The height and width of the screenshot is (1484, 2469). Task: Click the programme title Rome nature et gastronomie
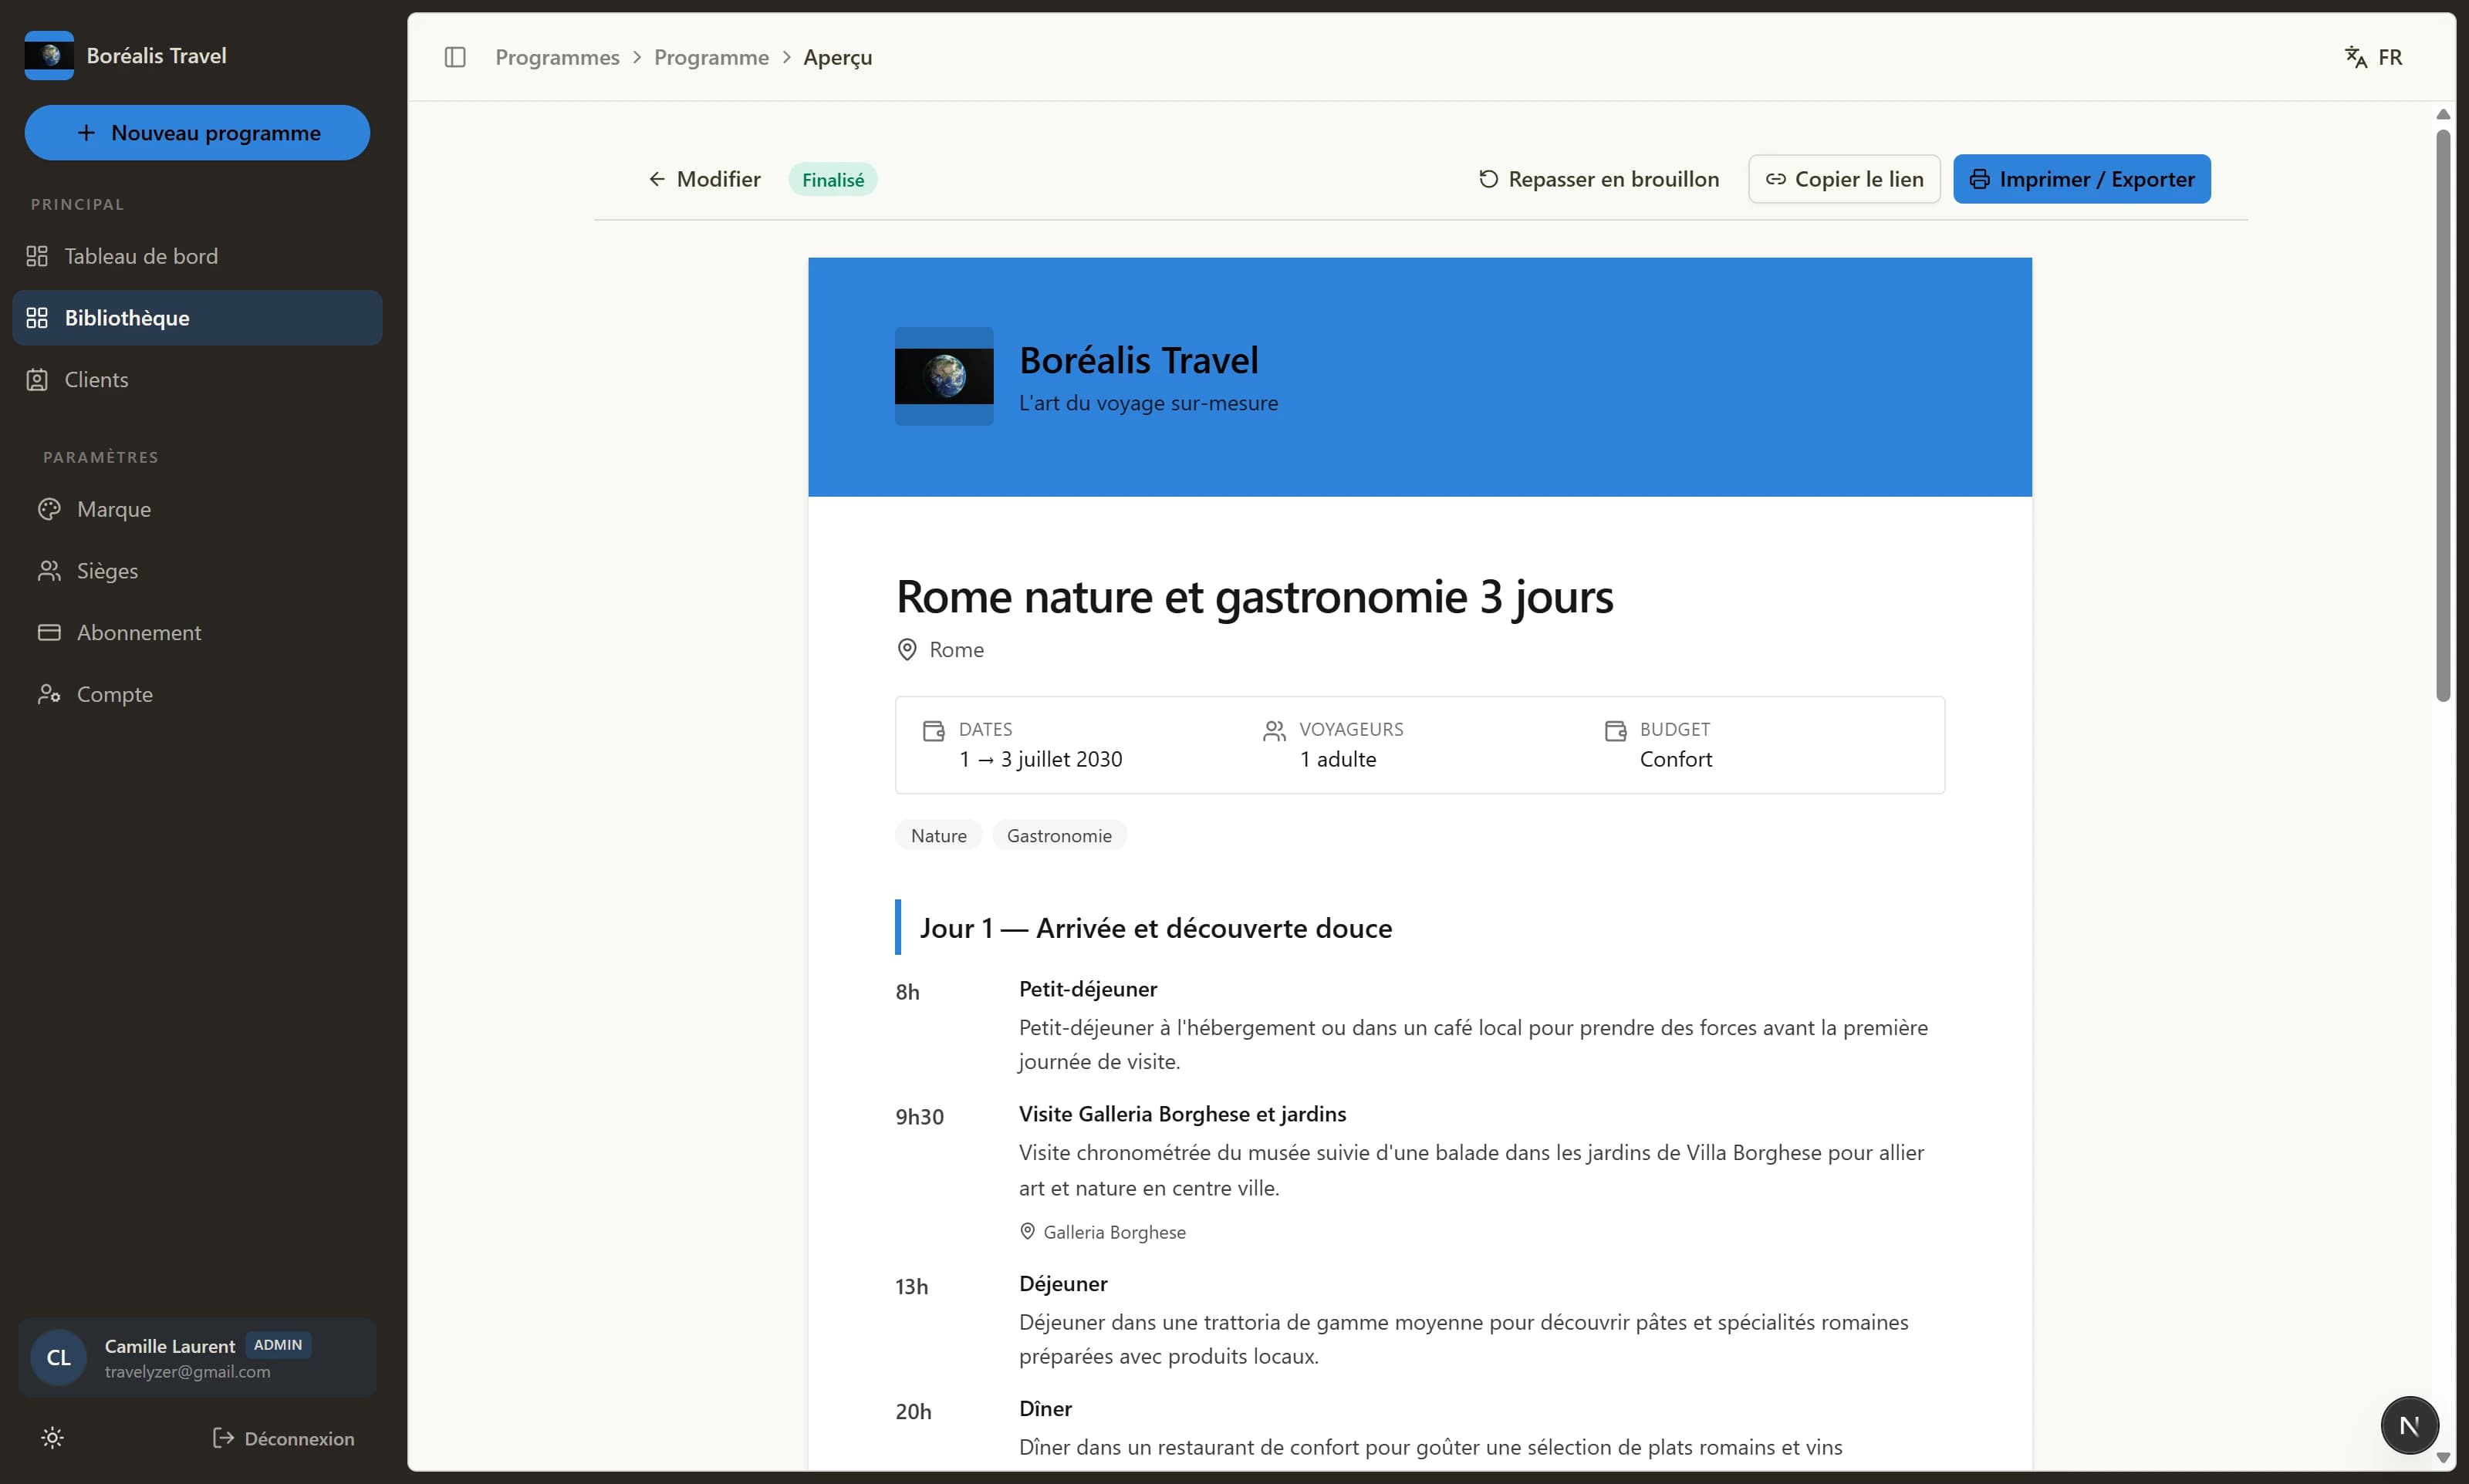coord(1255,597)
